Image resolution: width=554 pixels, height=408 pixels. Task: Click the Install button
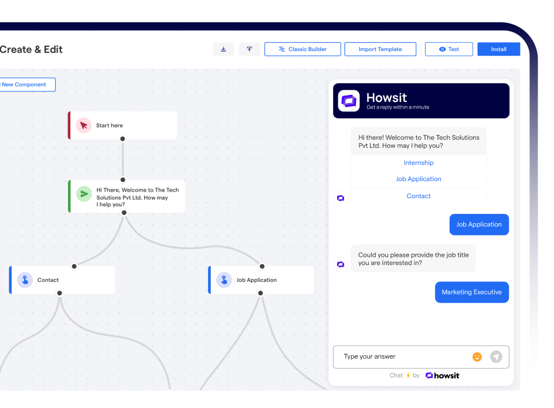click(x=498, y=49)
